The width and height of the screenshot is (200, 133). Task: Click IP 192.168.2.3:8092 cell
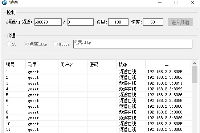[x=165, y=89]
